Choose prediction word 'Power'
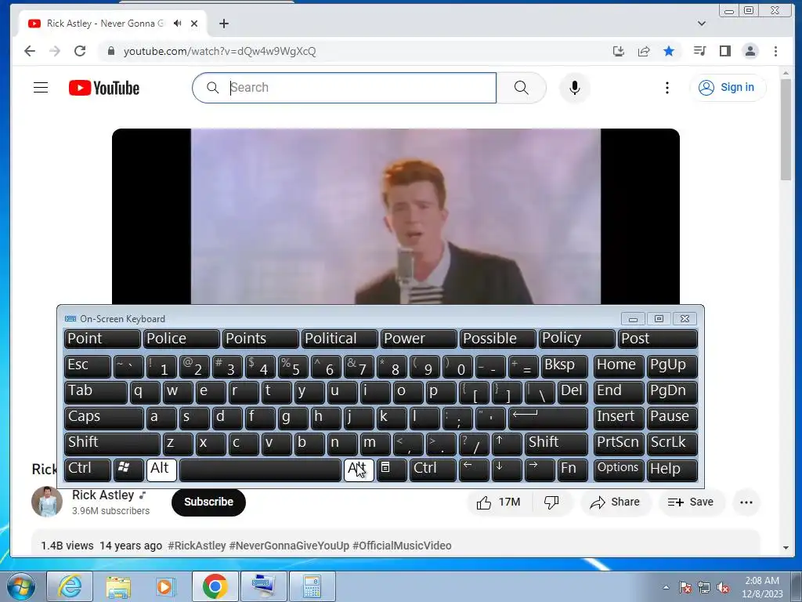Image resolution: width=802 pixels, height=602 pixels. point(419,339)
